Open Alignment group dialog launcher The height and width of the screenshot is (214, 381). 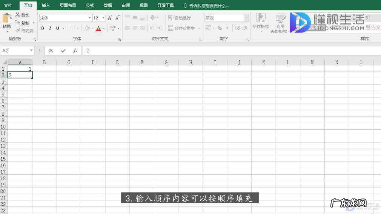(x=200, y=39)
